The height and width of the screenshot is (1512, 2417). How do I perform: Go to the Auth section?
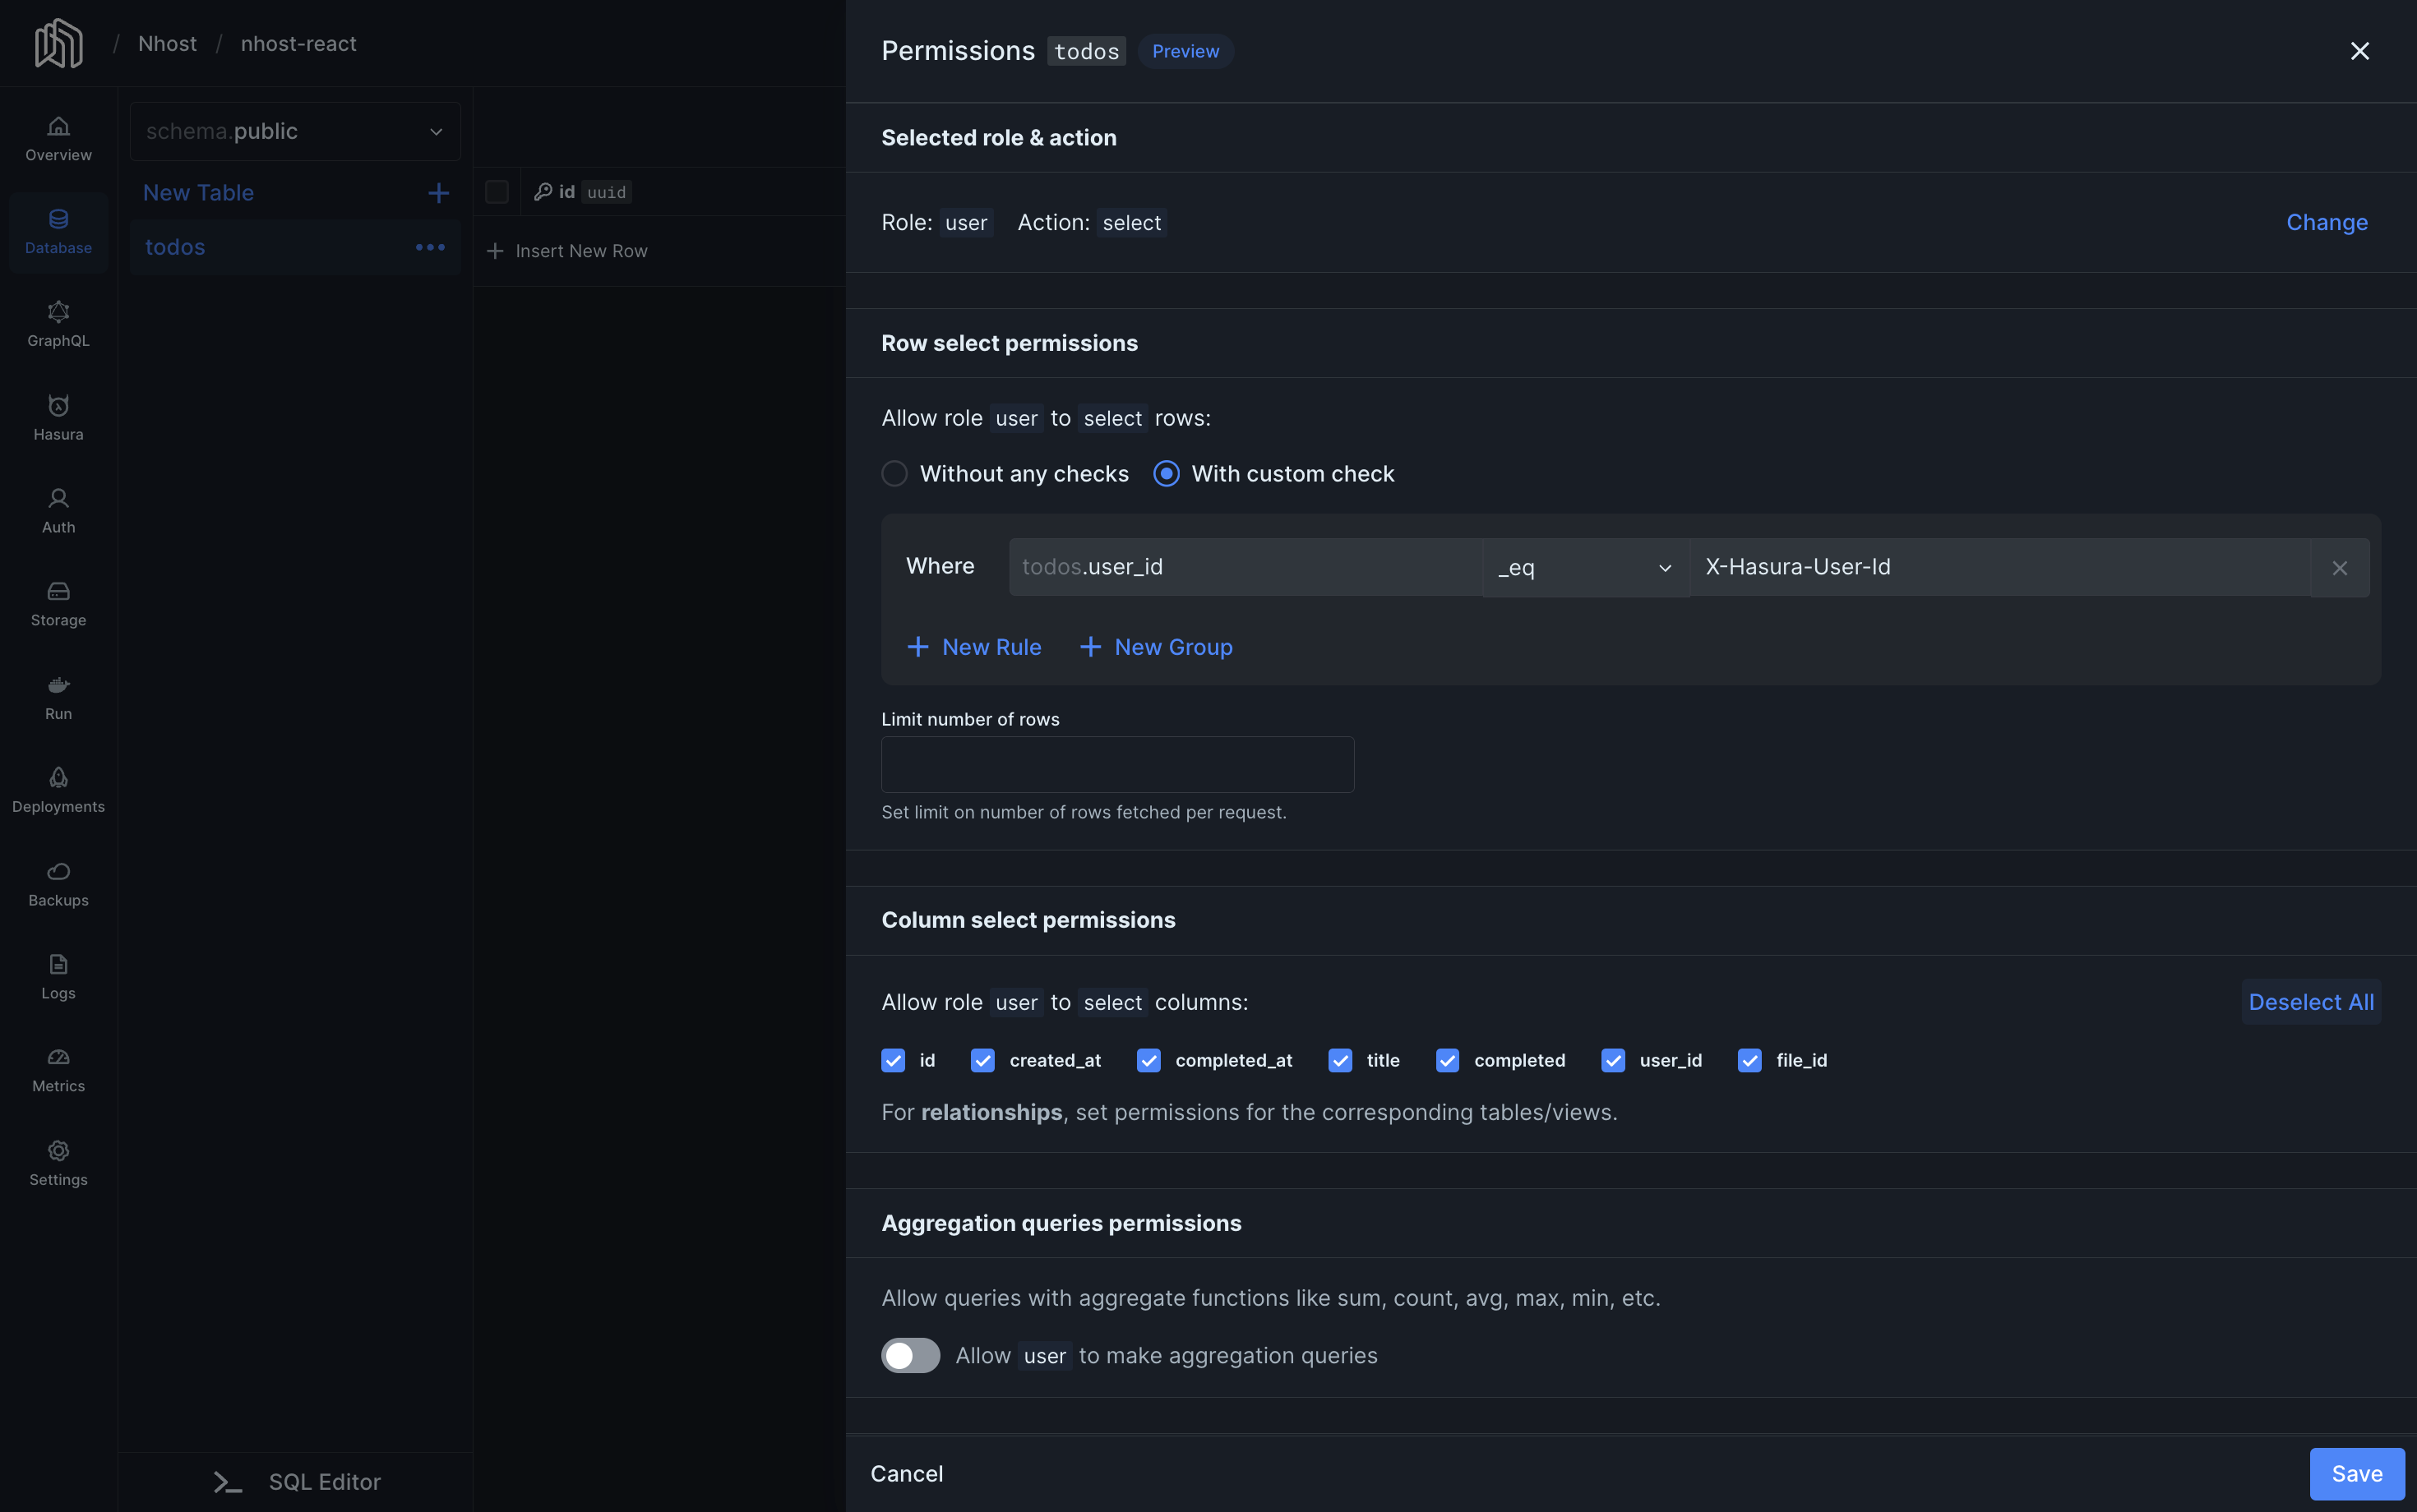click(57, 509)
